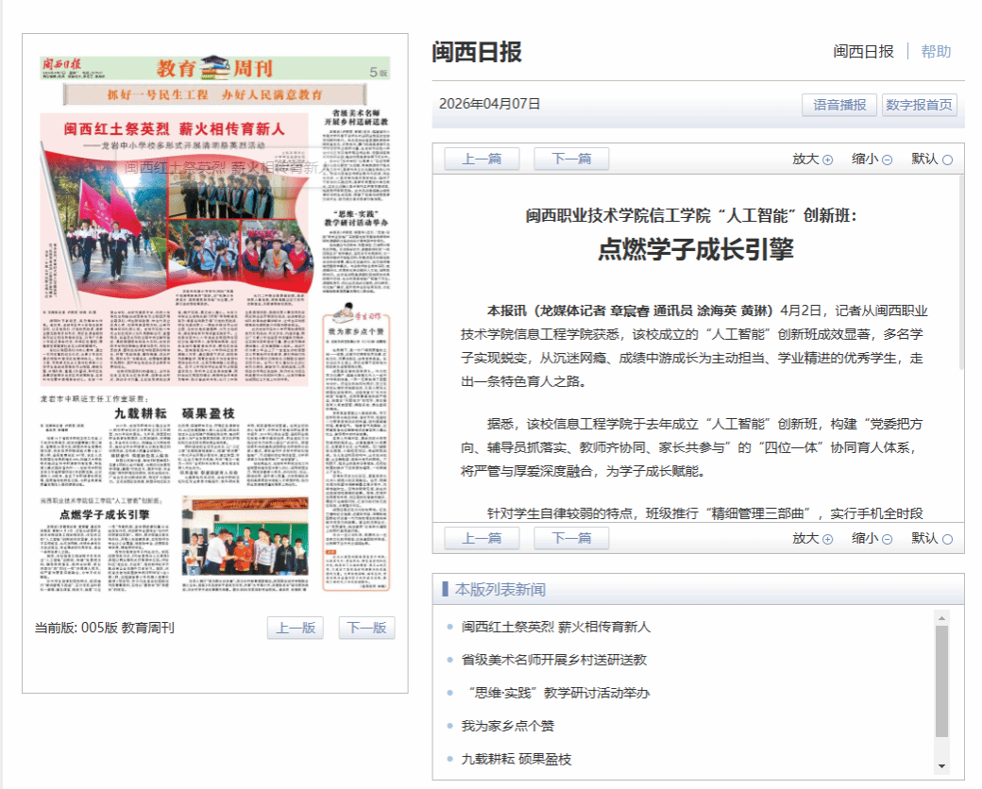982x789 pixels.
Task: Go to previous article with top 上一篇
Action: click(482, 159)
